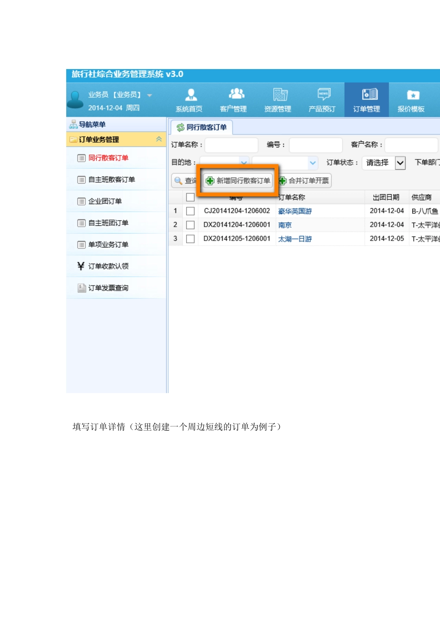
Task: Click list icon beside 企业团订单
Action: tap(82, 202)
